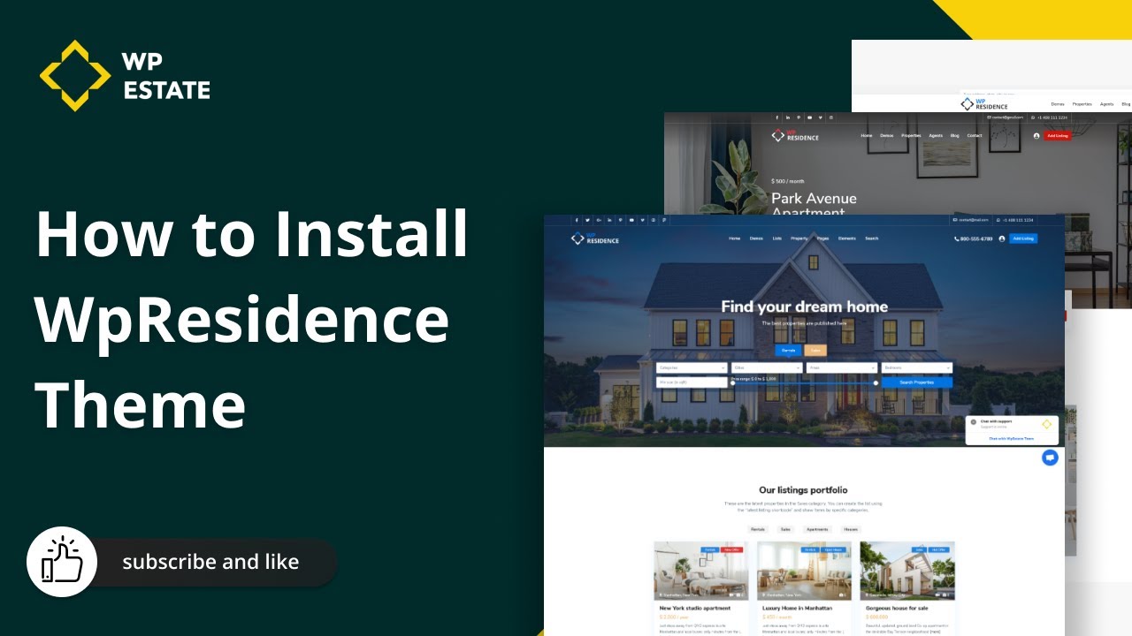Filter listings by Sales

click(785, 529)
